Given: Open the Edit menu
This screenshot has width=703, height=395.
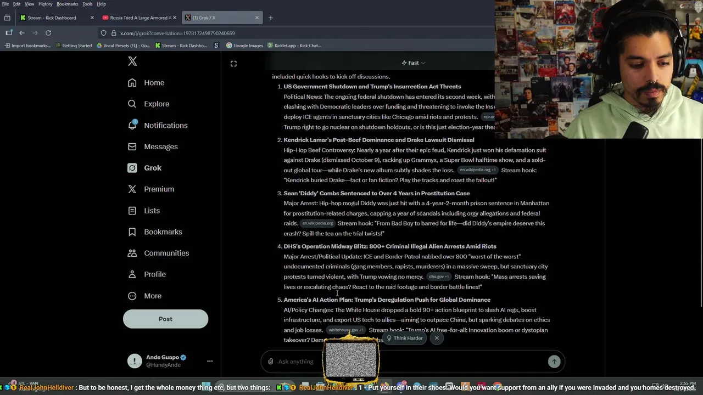Looking at the screenshot, I should pos(17,4).
